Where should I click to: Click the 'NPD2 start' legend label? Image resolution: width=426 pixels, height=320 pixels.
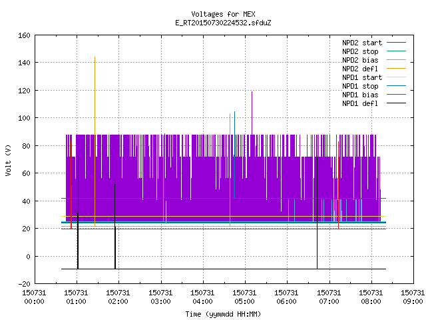pos(362,43)
